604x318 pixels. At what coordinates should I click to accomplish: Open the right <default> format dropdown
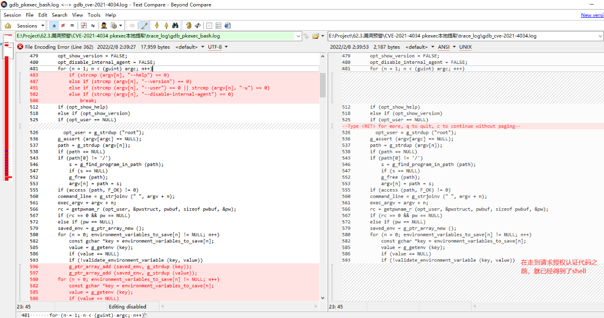click(419, 47)
